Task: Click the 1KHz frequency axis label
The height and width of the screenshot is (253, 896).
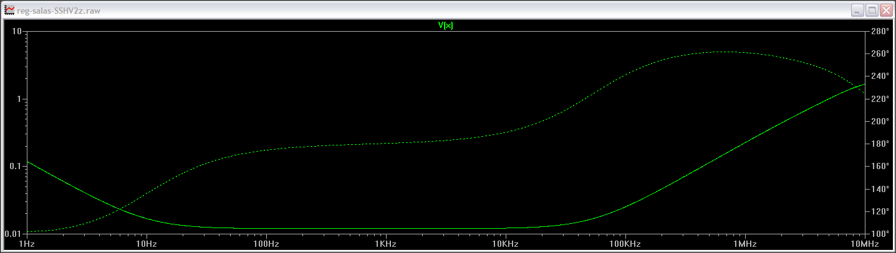Action: click(387, 244)
